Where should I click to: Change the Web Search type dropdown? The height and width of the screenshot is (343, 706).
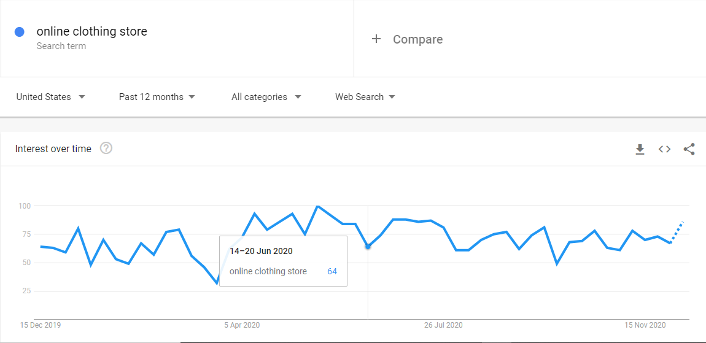coord(365,97)
